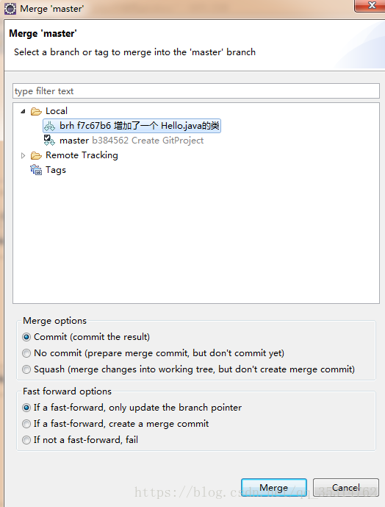Click the Cancel button
Viewport: 385px width, 507px height.
pos(345,488)
